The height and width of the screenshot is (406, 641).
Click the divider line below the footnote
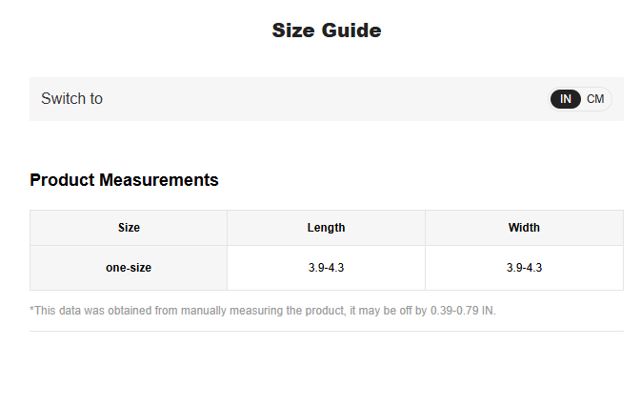pyautogui.click(x=326, y=331)
